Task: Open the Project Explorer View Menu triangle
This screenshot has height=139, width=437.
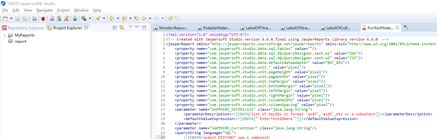Action: (x=131, y=27)
